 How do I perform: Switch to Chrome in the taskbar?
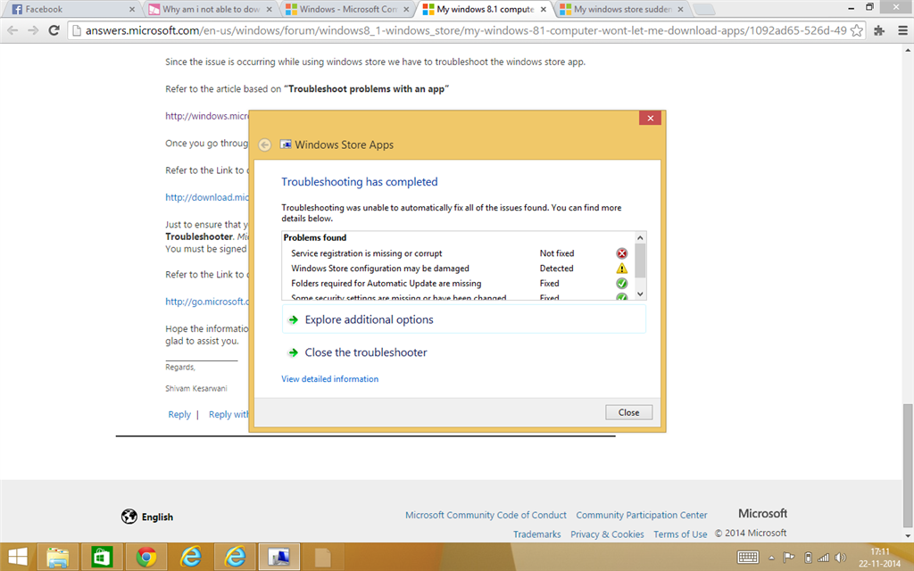point(145,557)
